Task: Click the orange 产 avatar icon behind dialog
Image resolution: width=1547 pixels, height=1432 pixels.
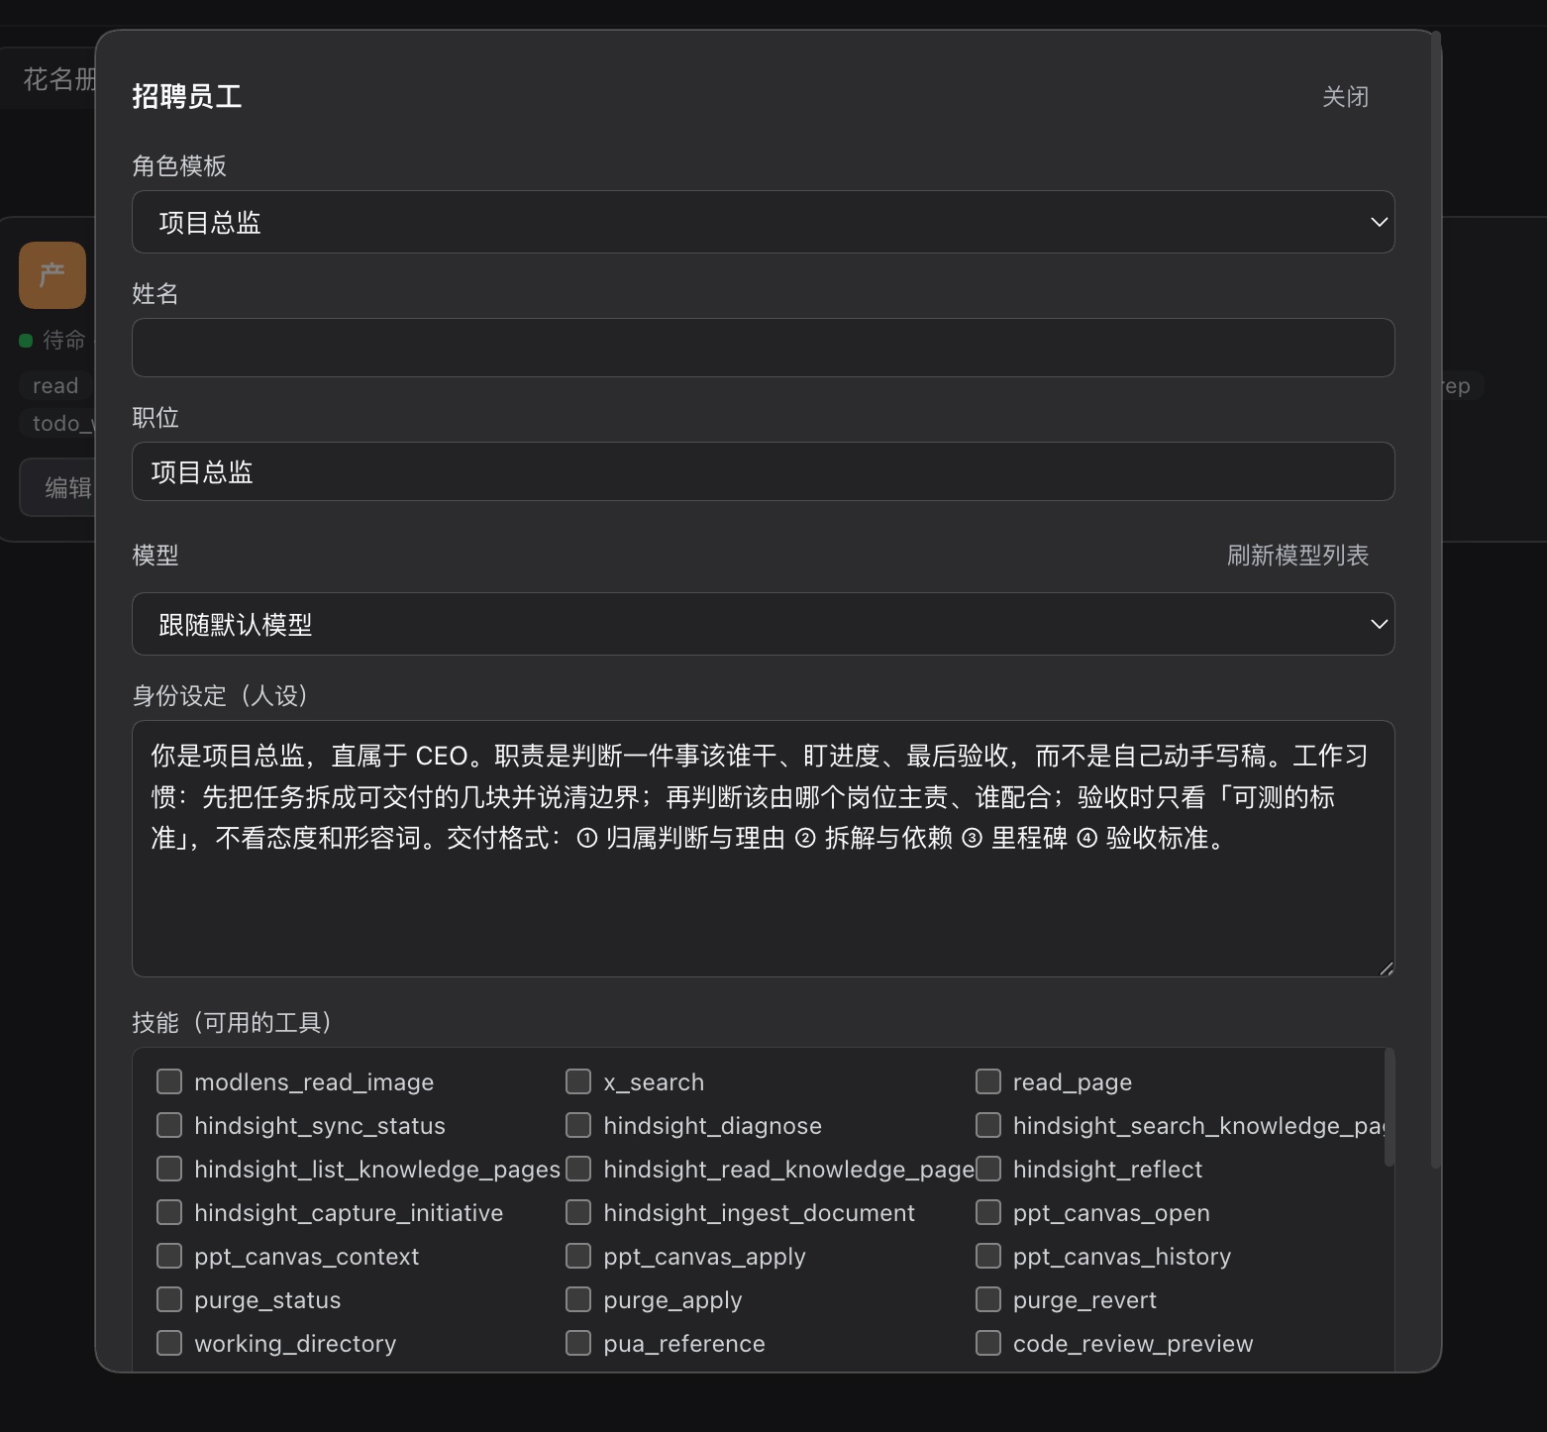Action: click(x=52, y=275)
